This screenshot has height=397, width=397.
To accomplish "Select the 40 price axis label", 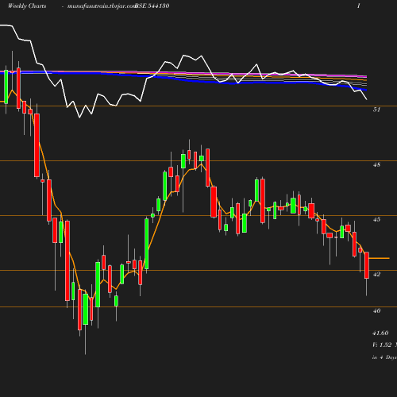I will (376, 310).
